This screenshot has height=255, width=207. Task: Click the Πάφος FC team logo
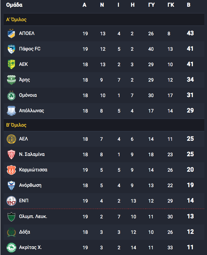pos(11,49)
